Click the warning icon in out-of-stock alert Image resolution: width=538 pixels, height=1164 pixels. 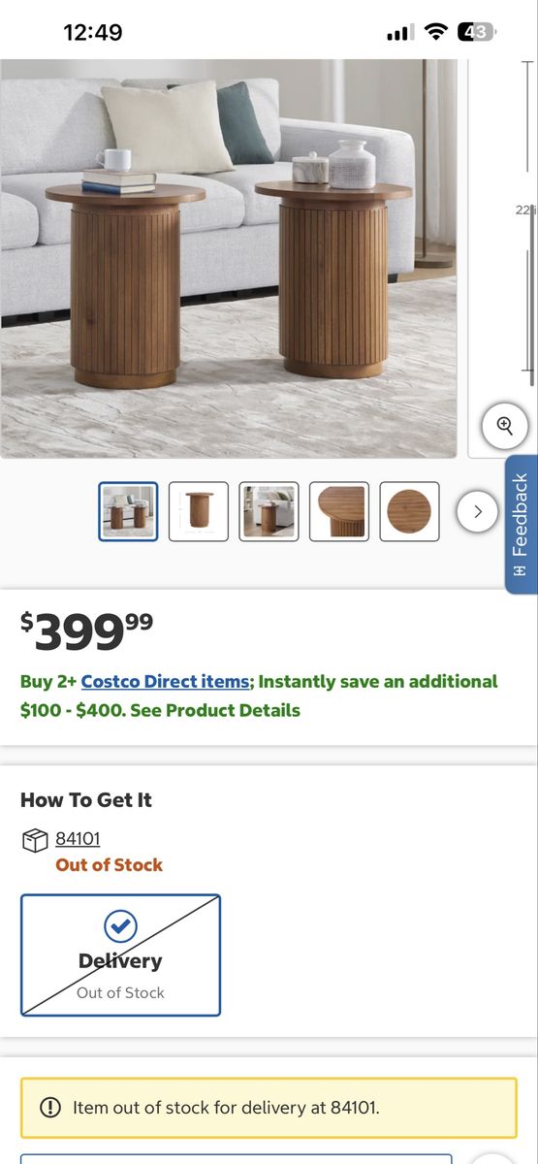coord(49,1107)
